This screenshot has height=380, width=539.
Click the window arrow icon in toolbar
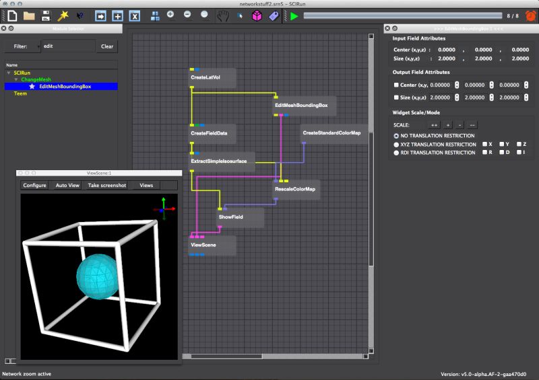(100, 15)
